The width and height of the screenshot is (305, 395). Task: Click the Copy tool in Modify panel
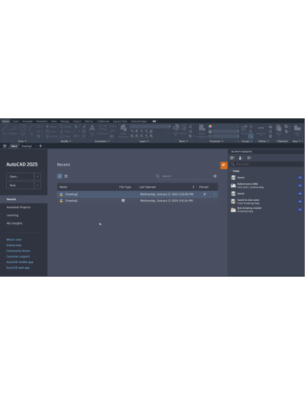coord(51,131)
